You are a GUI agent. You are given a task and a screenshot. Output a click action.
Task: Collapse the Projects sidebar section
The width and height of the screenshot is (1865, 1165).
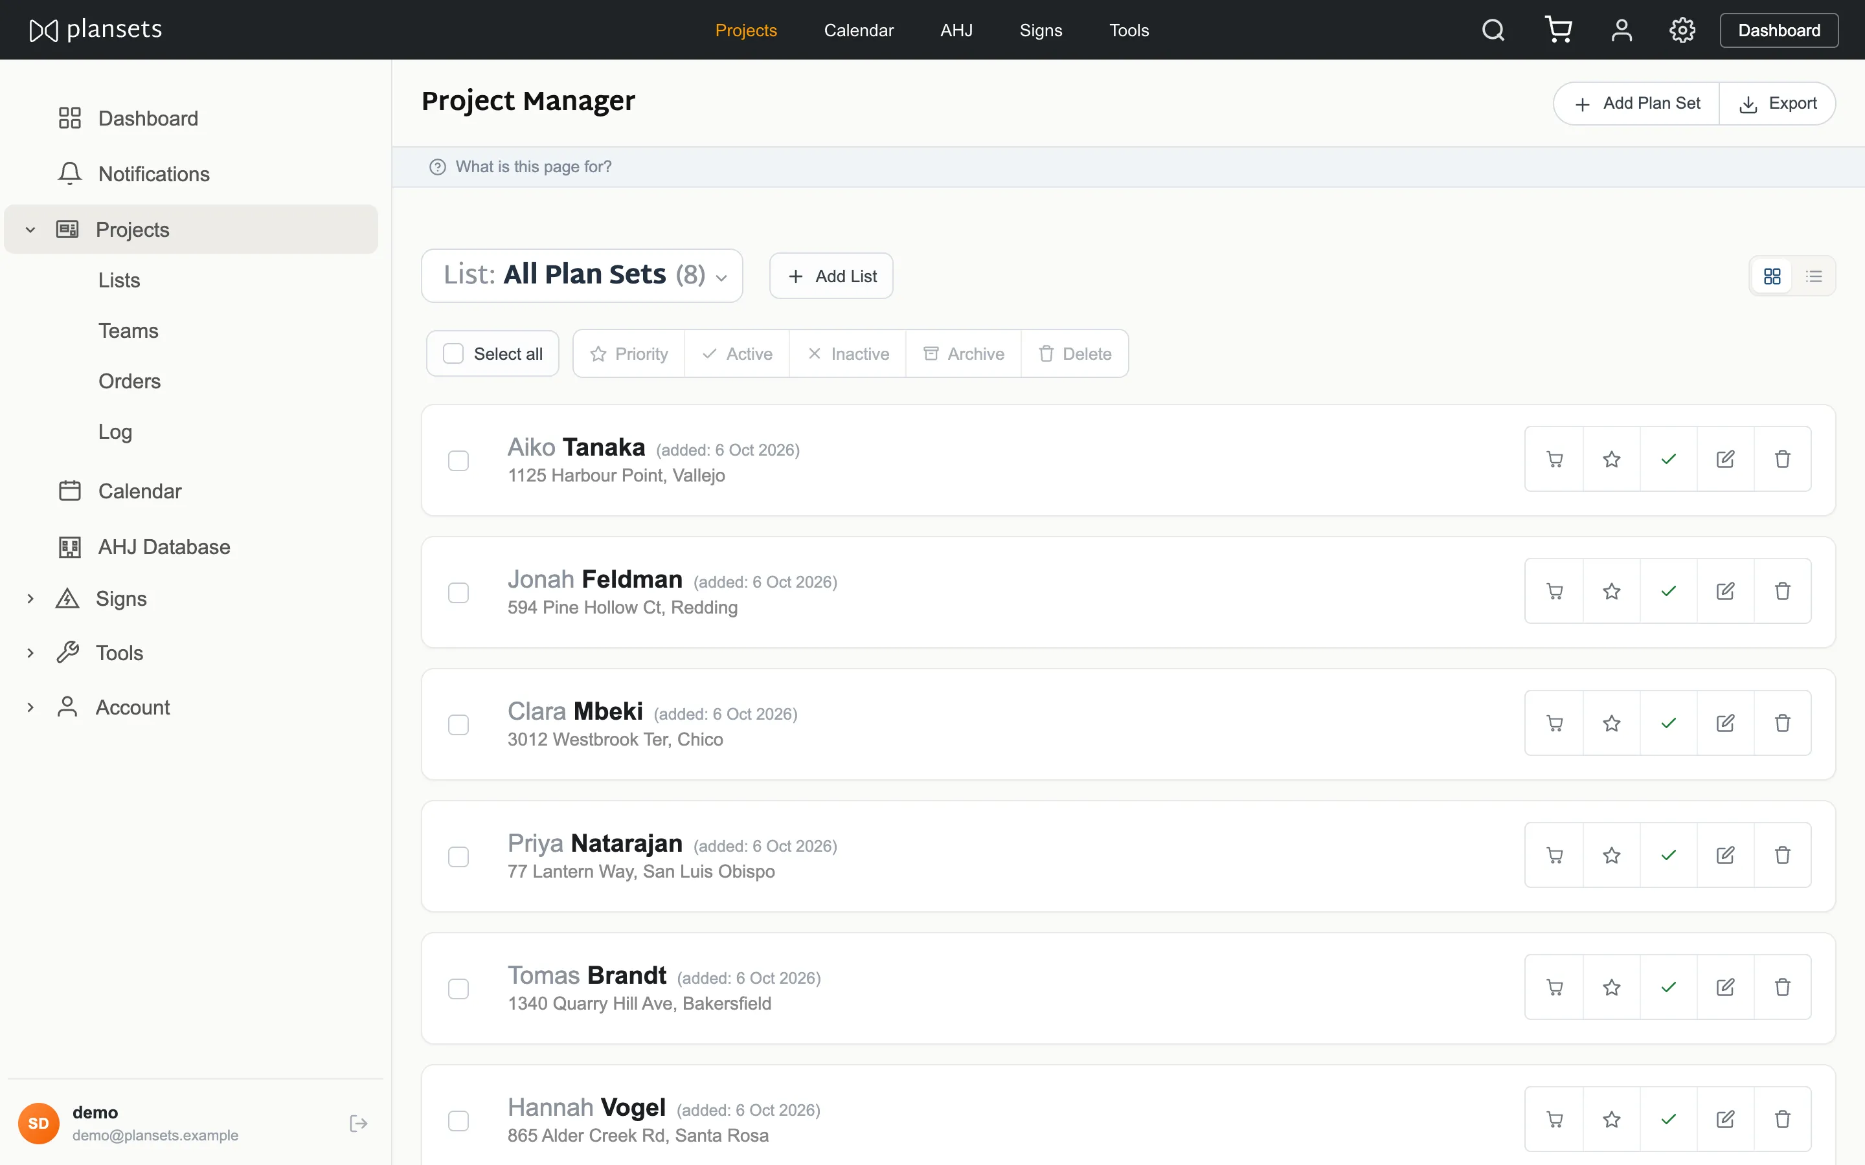tap(30, 230)
